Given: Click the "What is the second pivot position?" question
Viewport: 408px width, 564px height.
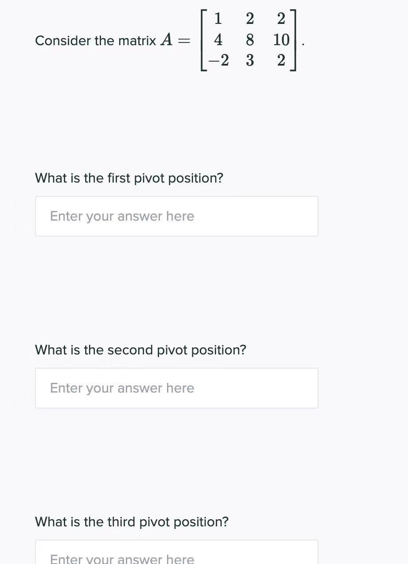Looking at the screenshot, I should point(140,350).
